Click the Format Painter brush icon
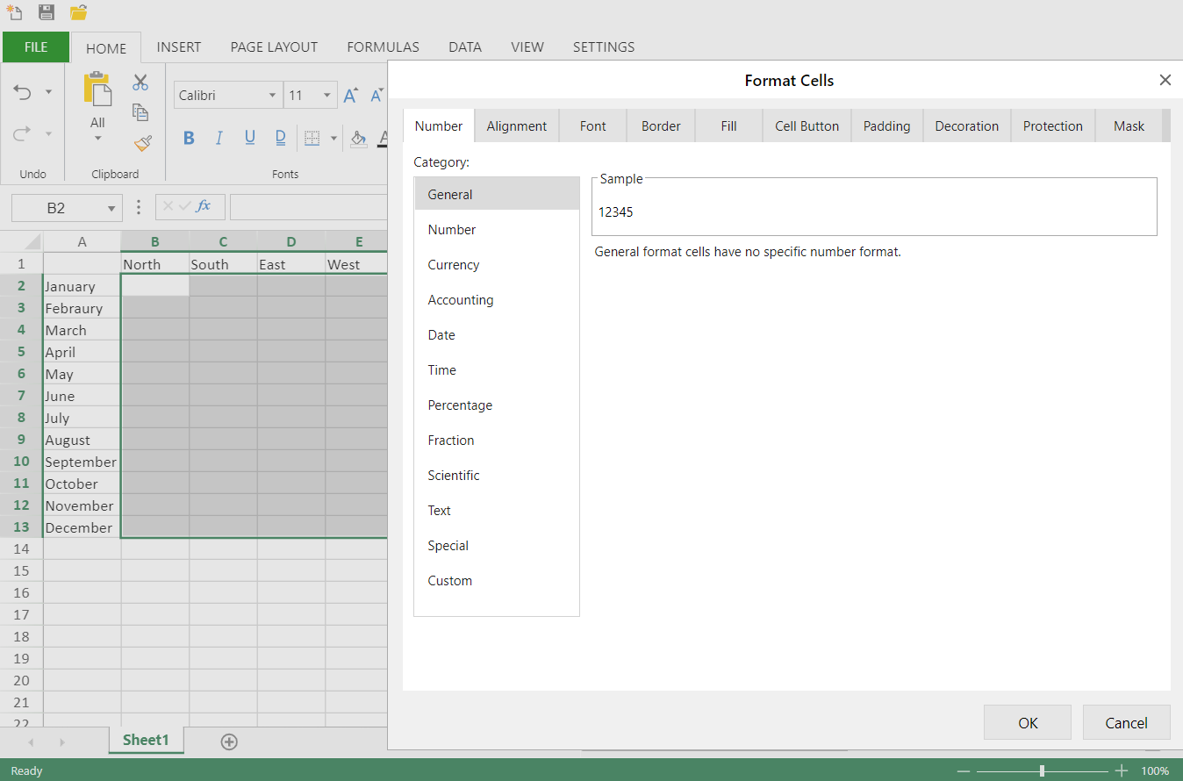This screenshot has width=1183, height=781. tap(142, 143)
